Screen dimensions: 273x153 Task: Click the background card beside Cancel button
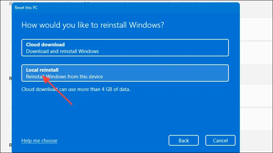256,141
